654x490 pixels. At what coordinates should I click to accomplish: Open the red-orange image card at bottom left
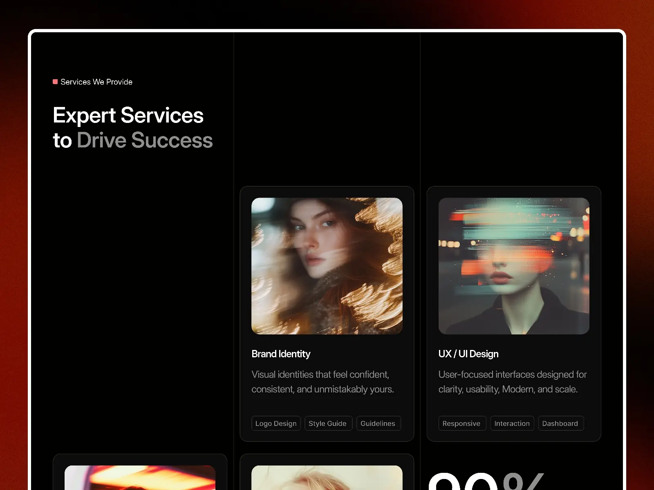click(x=140, y=477)
